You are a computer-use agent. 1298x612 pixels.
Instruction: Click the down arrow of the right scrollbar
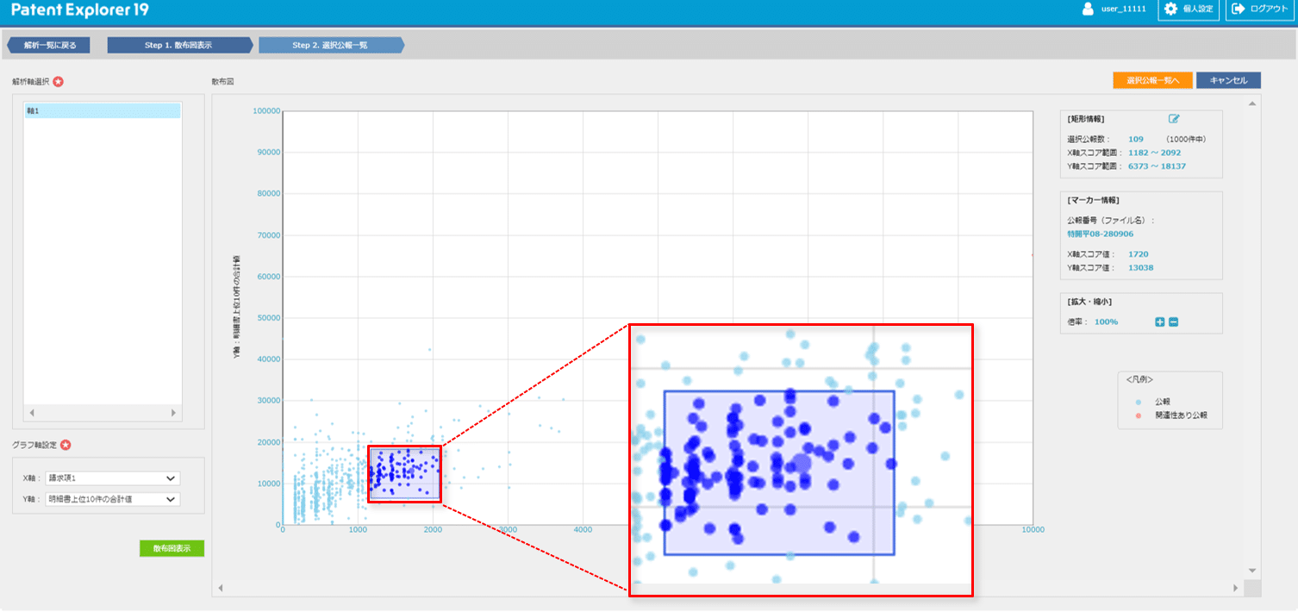(x=1251, y=571)
